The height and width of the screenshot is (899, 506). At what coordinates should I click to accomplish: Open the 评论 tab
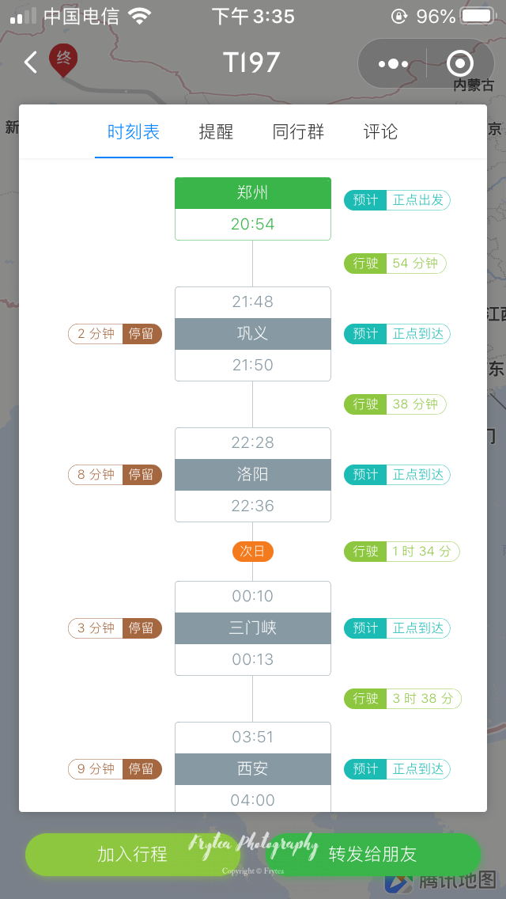click(x=380, y=132)
